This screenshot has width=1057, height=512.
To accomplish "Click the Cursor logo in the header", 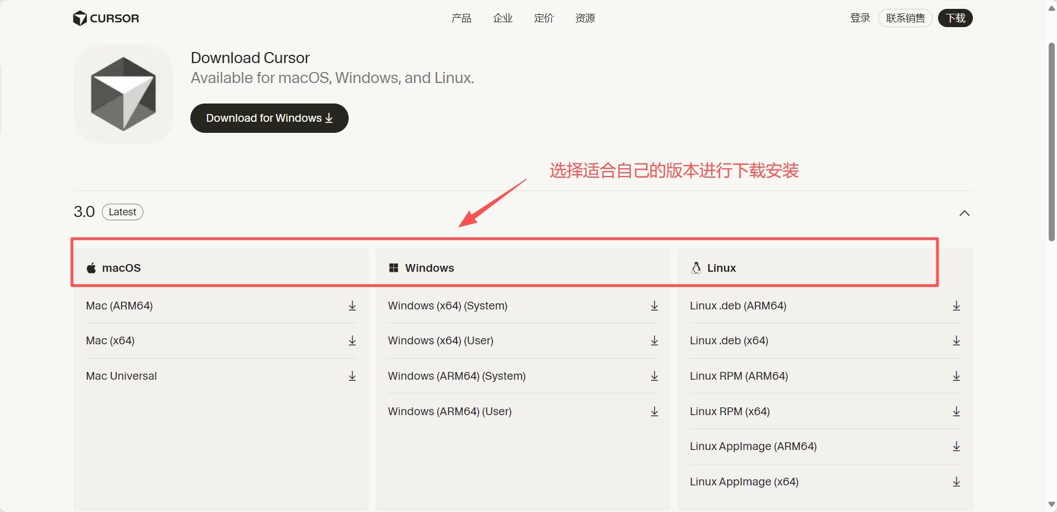I will [106, 18].
